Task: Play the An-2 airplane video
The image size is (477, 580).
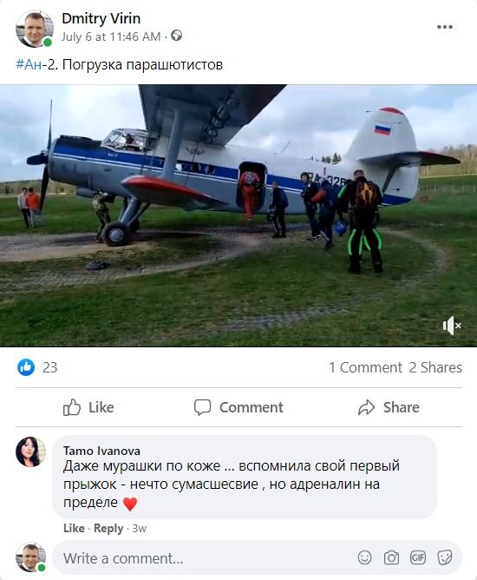Action: click(238, 215)
